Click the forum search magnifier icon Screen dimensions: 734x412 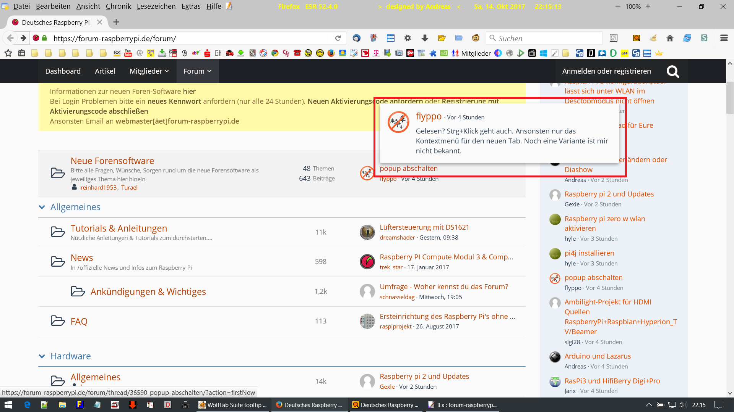(672, 71)
